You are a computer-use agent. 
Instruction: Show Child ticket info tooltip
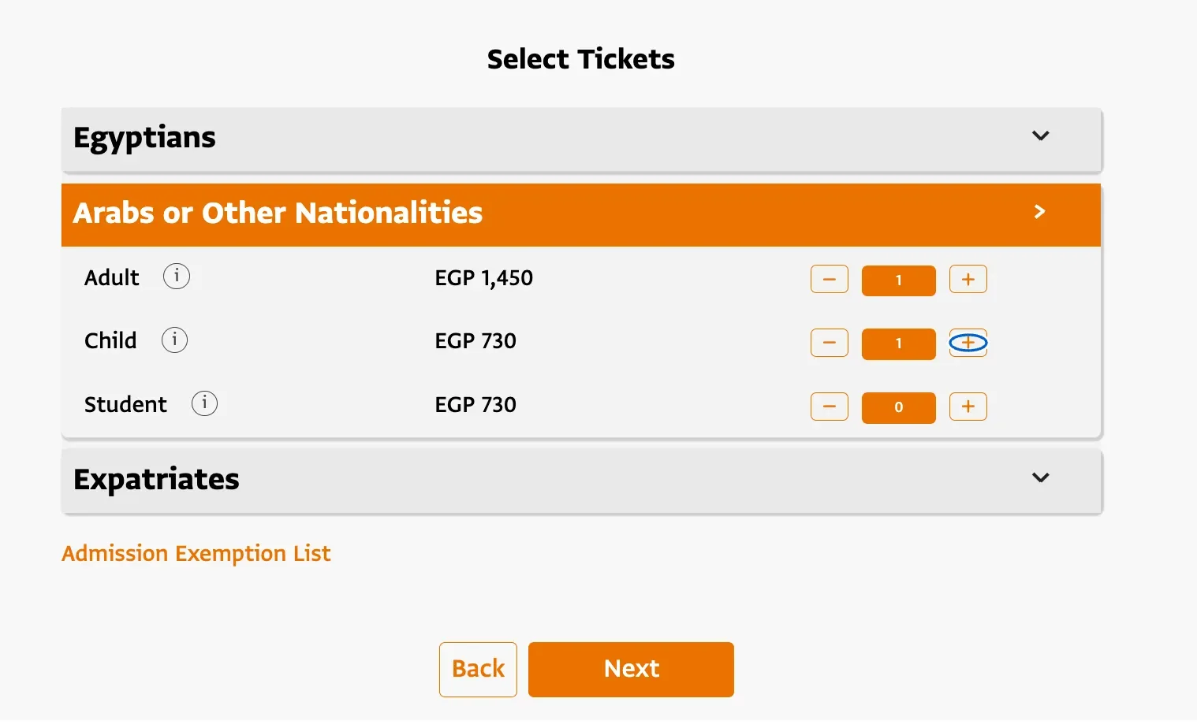pos(174,340)
